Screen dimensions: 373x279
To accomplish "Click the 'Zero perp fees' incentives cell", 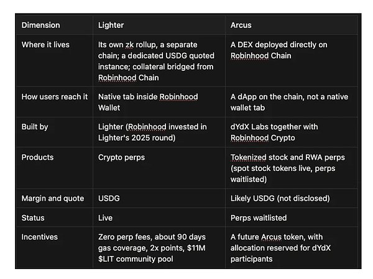I will coord(152,248).
